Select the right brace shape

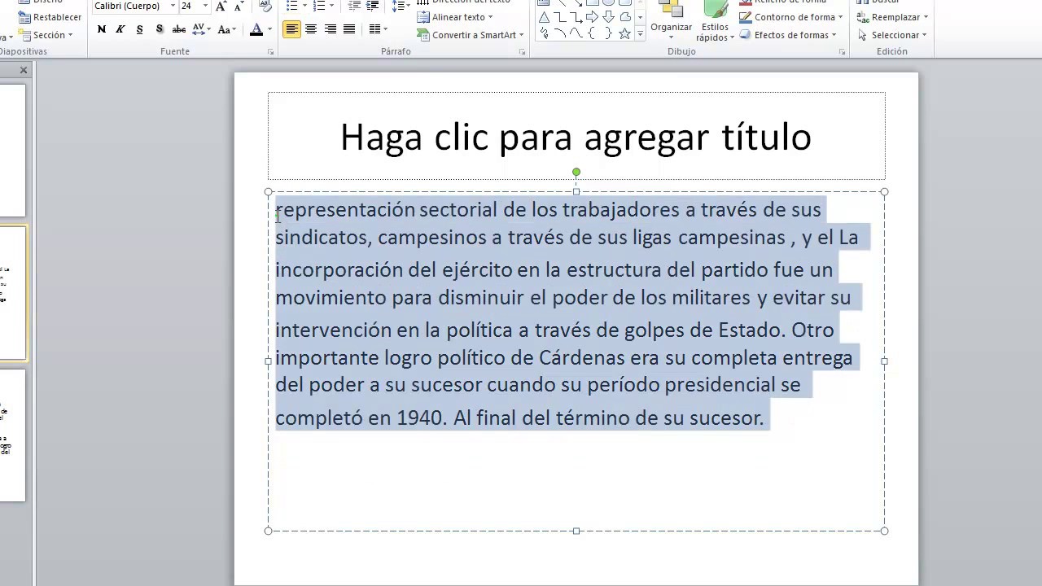pos(608,33)
